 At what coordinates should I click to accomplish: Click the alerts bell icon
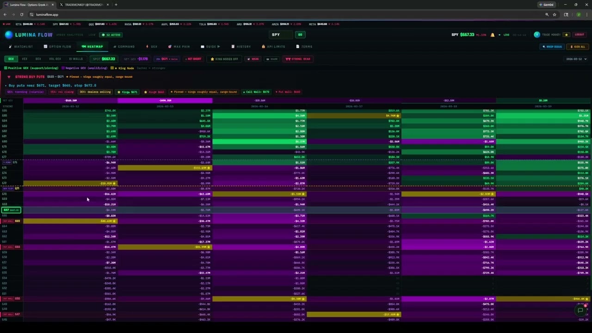492,35
